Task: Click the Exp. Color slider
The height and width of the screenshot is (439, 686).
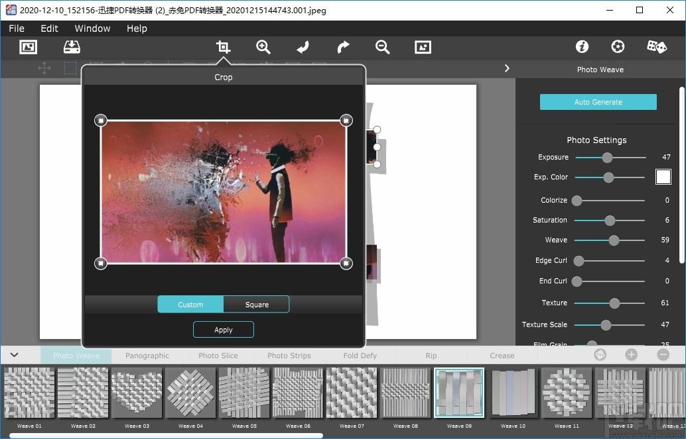Action: [x=610, y=177]
